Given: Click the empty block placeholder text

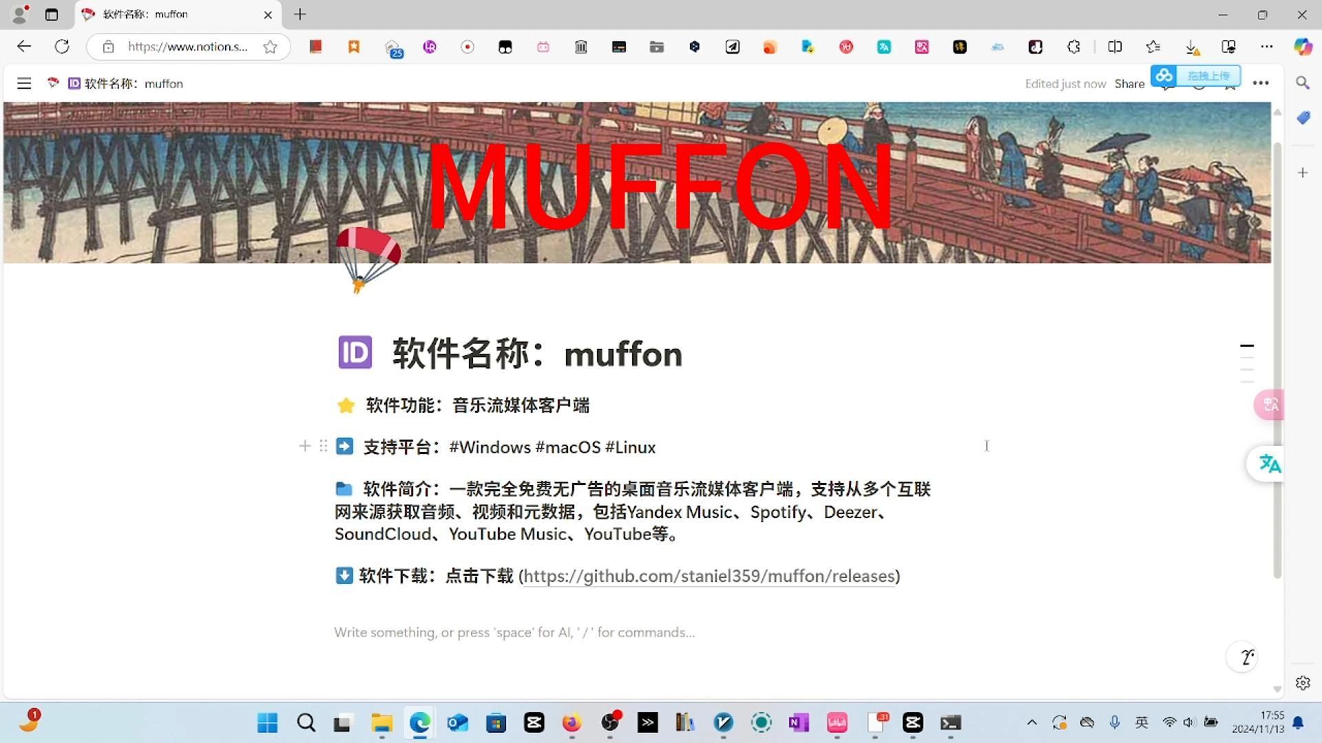Looking at the screenshot, I should [514, 632].
